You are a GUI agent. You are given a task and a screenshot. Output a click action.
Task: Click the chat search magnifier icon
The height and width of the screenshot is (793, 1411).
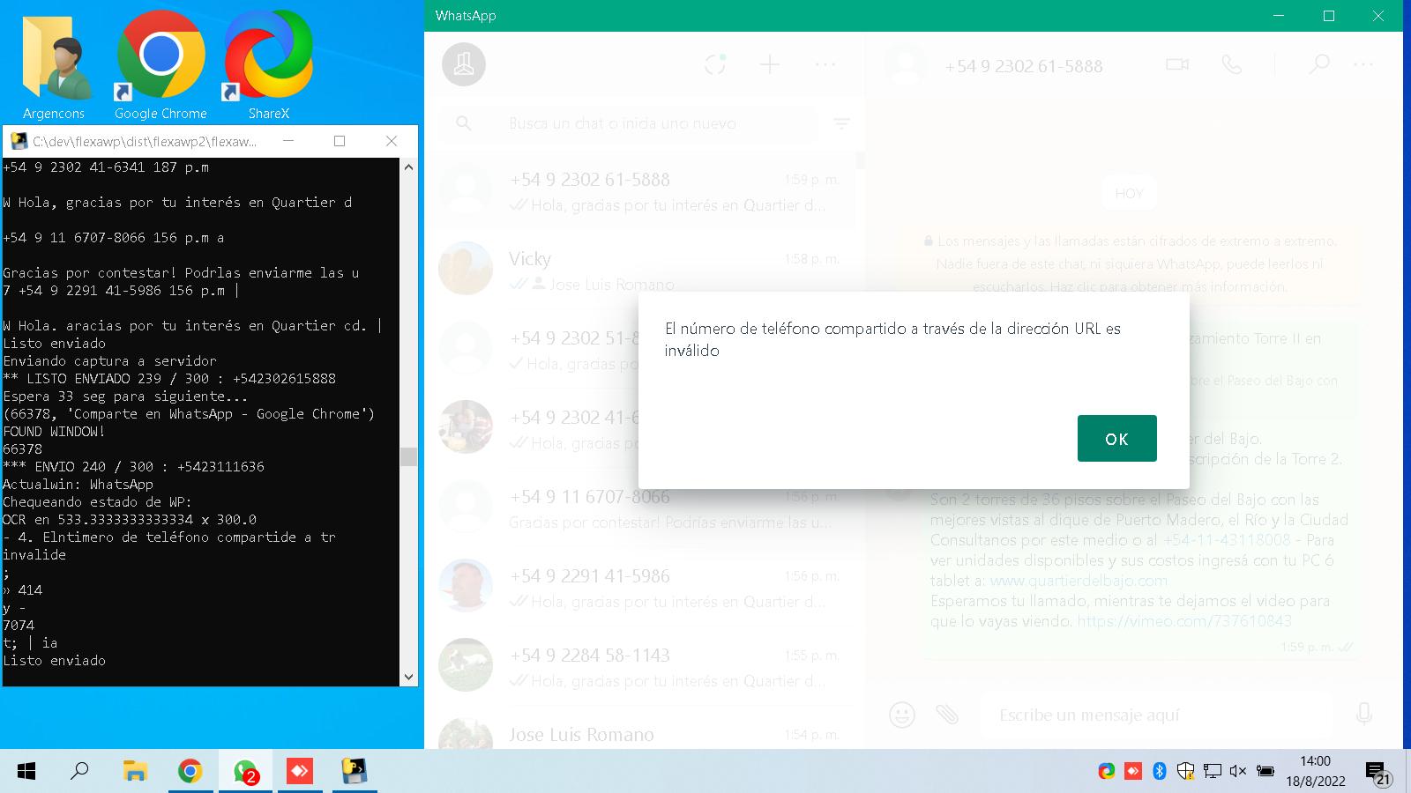point(464,123)
